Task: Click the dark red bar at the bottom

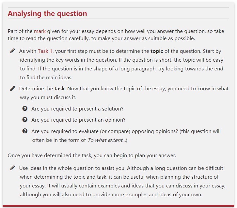Action: (119, 206)
